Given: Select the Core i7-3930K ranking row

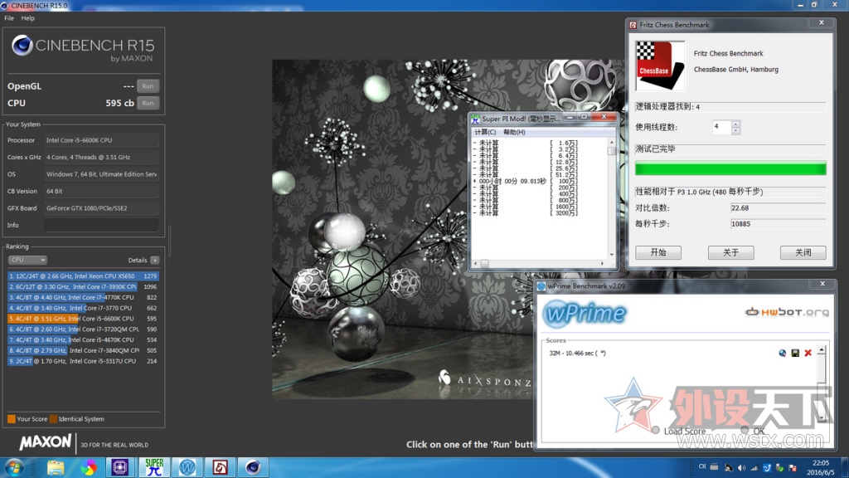Looking at the screenshot, I should (83, 286).
